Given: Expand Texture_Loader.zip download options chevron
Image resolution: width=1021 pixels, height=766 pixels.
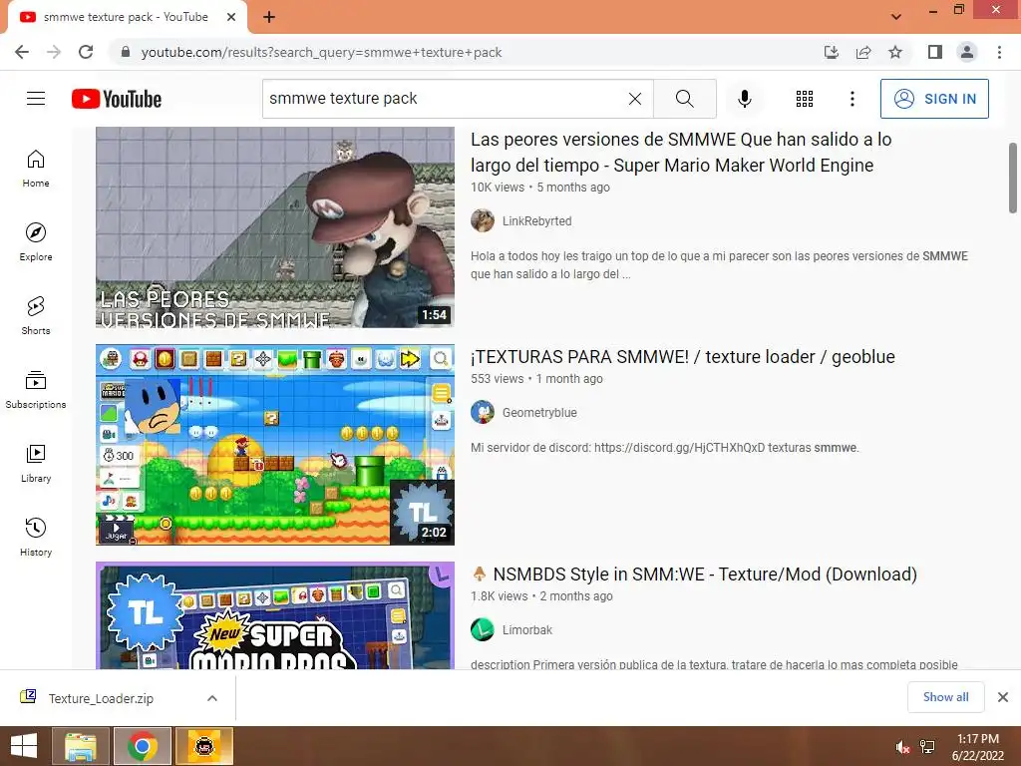Looking at the screenshot, I should click(x=212, y=698).
